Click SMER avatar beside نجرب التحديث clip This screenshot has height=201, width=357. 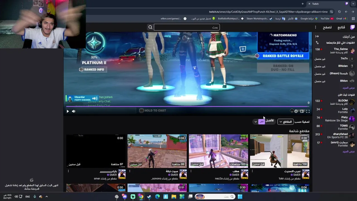click(306, 174)
